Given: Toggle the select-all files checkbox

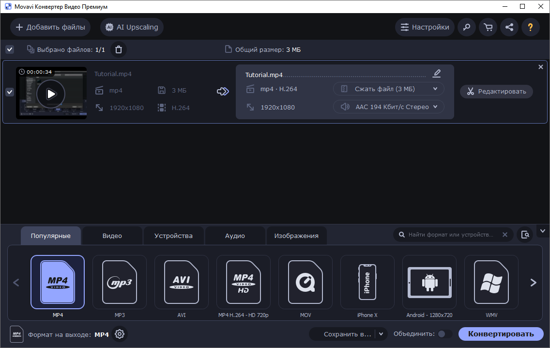Looking at the screenshot, I should [10, 49].
